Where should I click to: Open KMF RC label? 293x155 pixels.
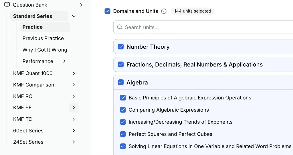pyautogui.click(x=23, y=96)
